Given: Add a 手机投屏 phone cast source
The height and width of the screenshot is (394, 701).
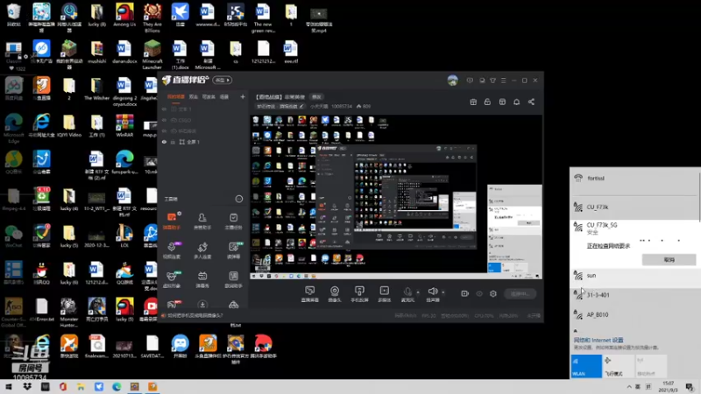Looking at the screenshot, I should click(359, 294).
